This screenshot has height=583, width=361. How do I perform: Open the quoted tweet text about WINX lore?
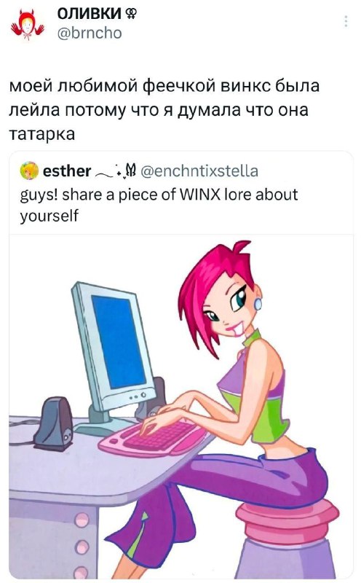159,205
